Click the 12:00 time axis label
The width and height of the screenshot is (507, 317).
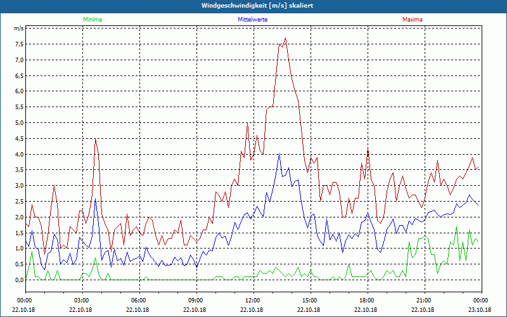pos(252,301)
